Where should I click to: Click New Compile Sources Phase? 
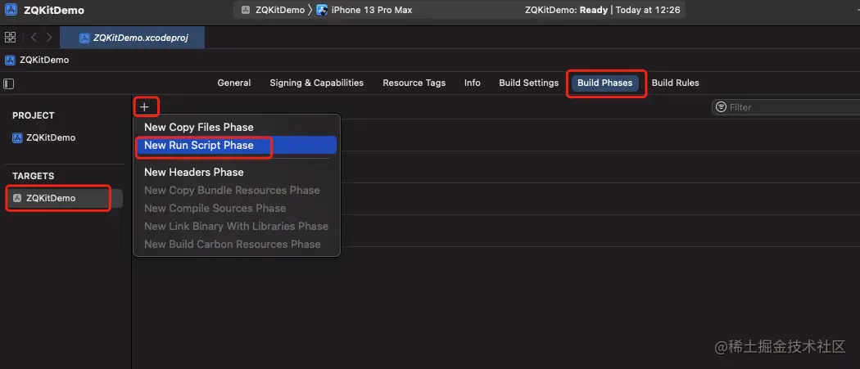215,209
